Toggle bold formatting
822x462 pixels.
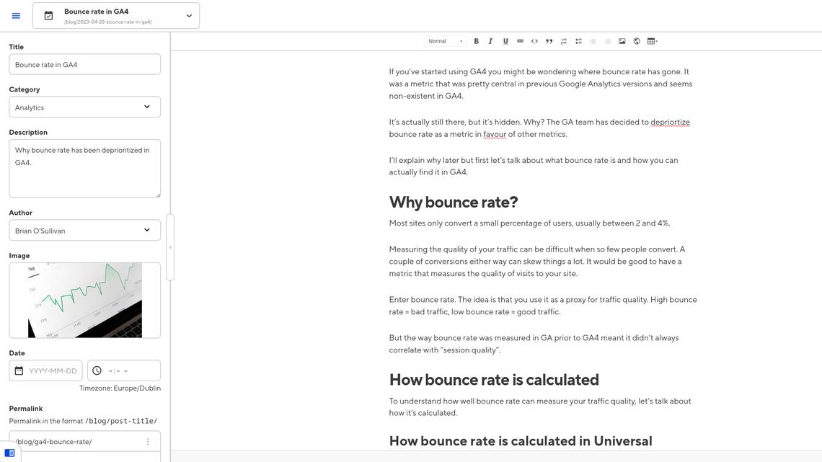point(477,41)
